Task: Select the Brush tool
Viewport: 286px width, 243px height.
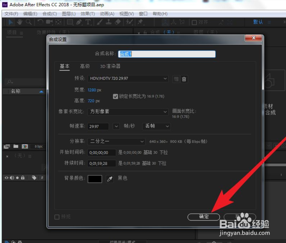Action: tap(100, 22)
